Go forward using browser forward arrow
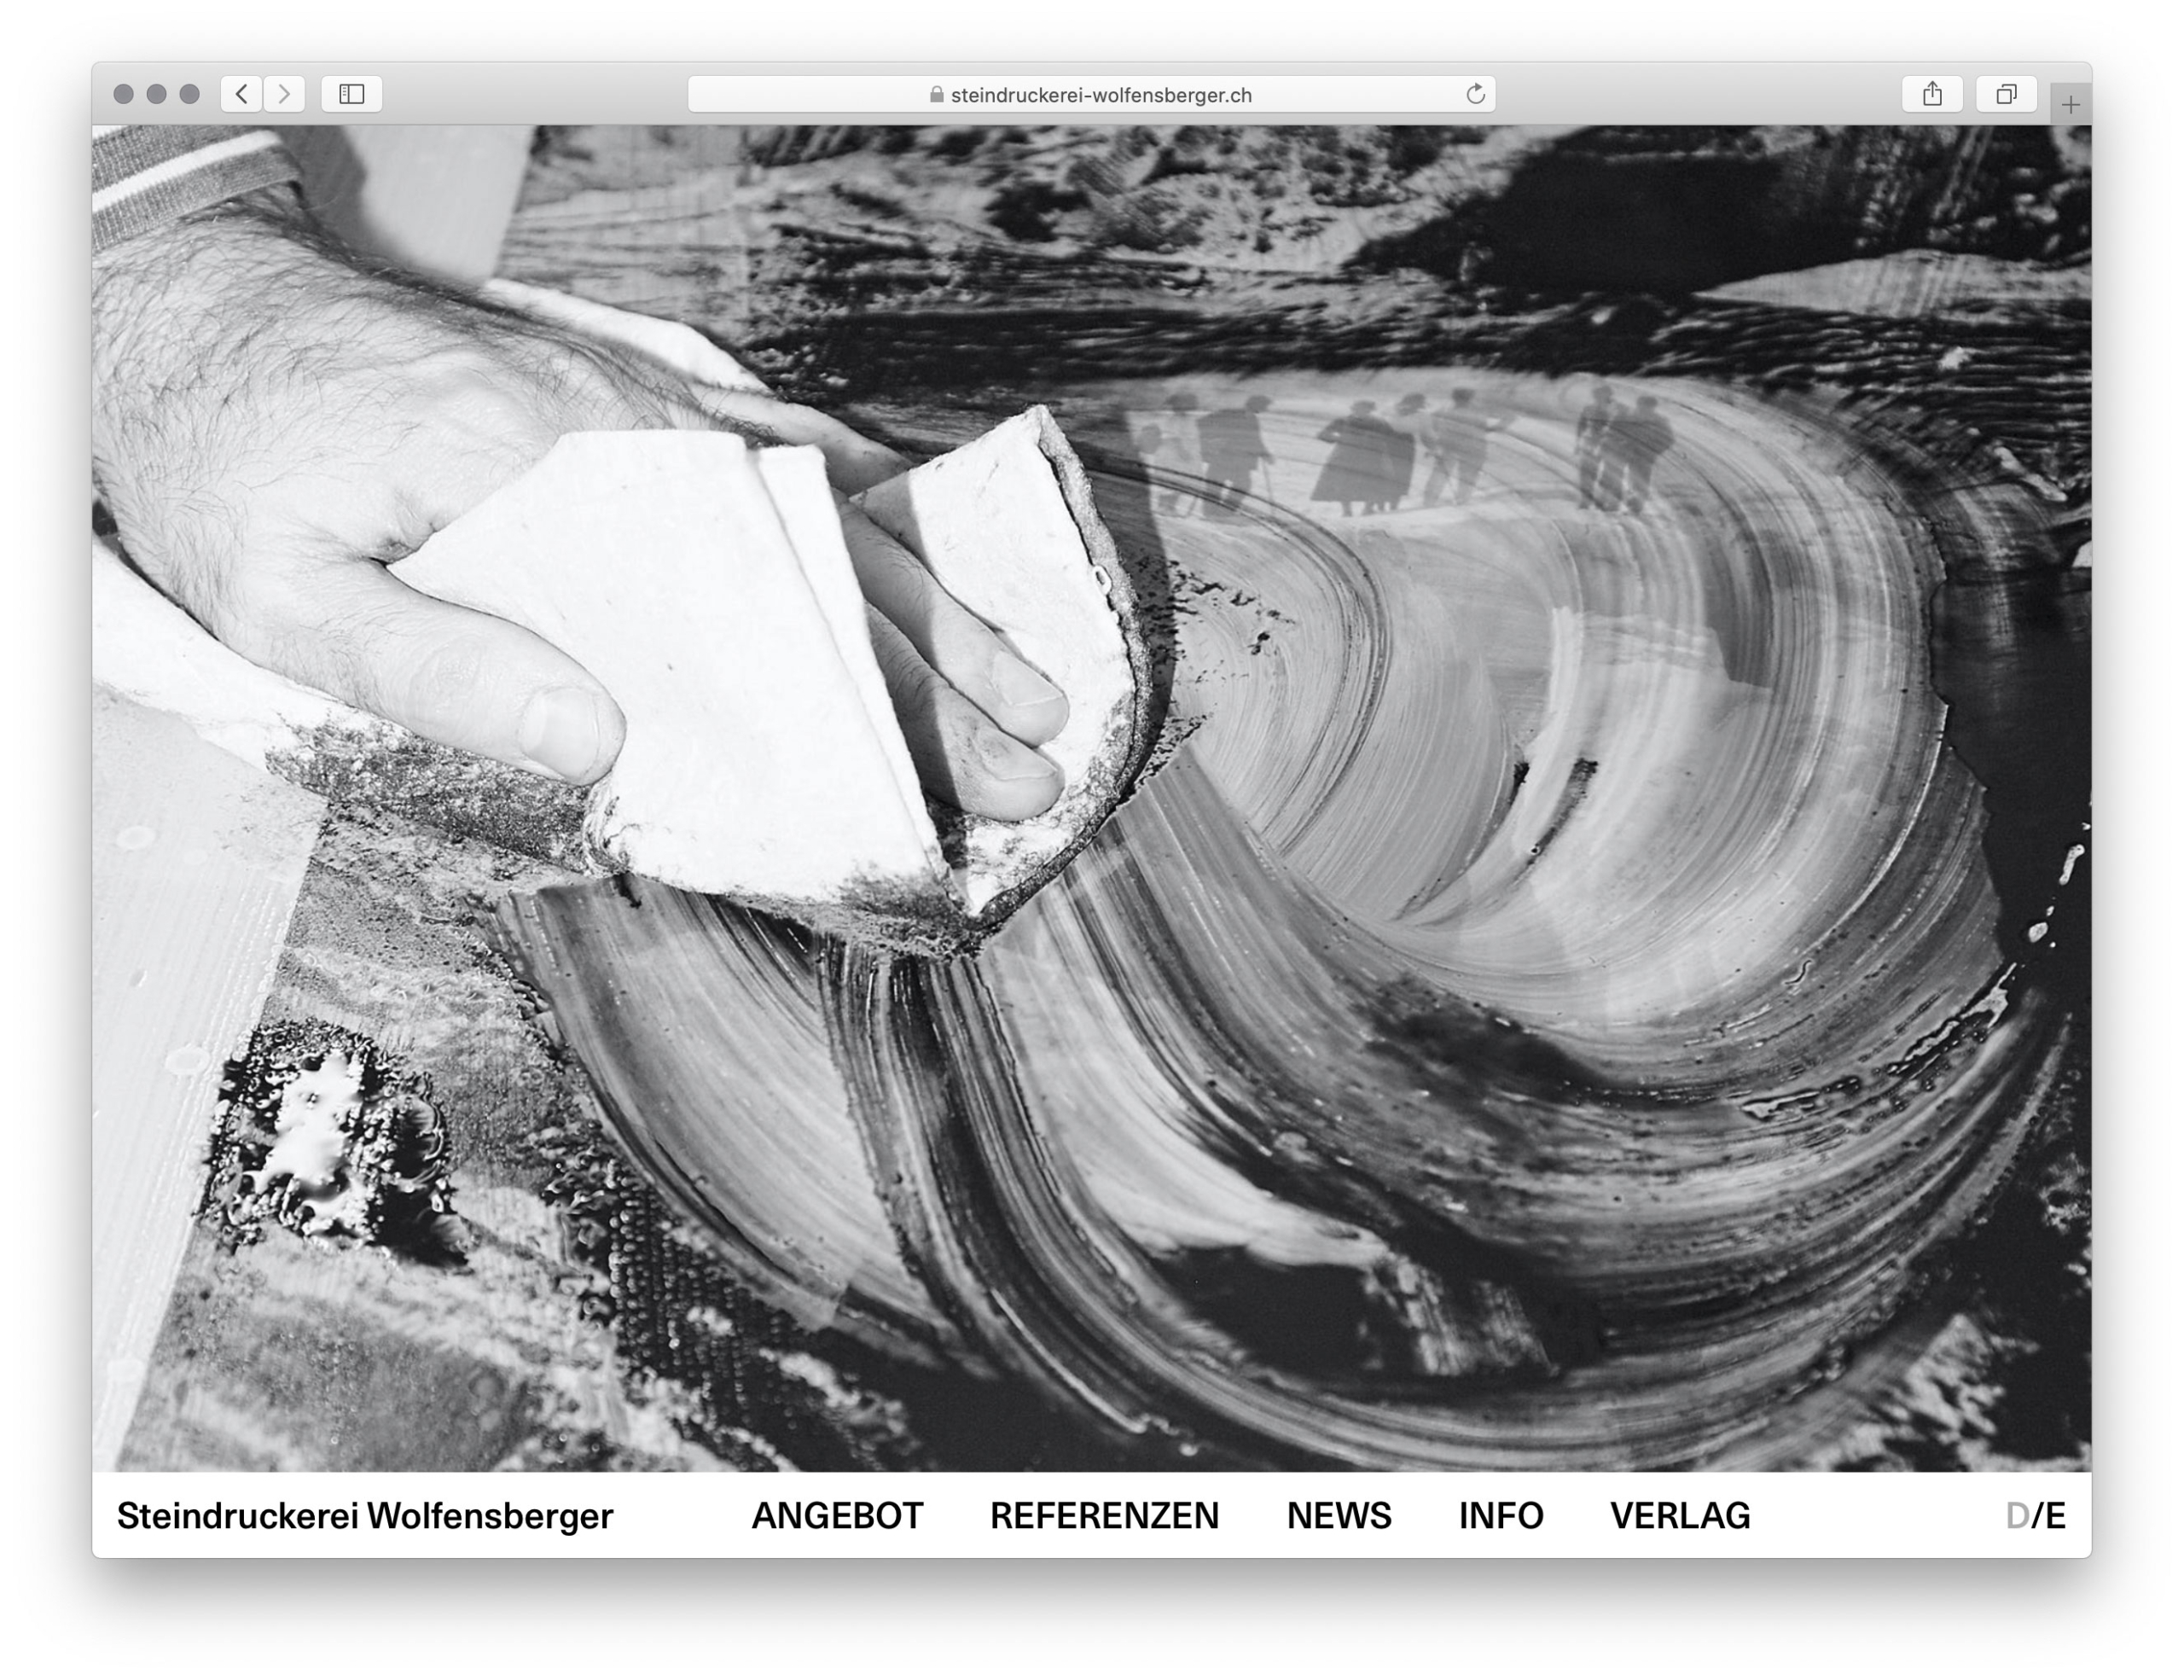 (285, 94)
